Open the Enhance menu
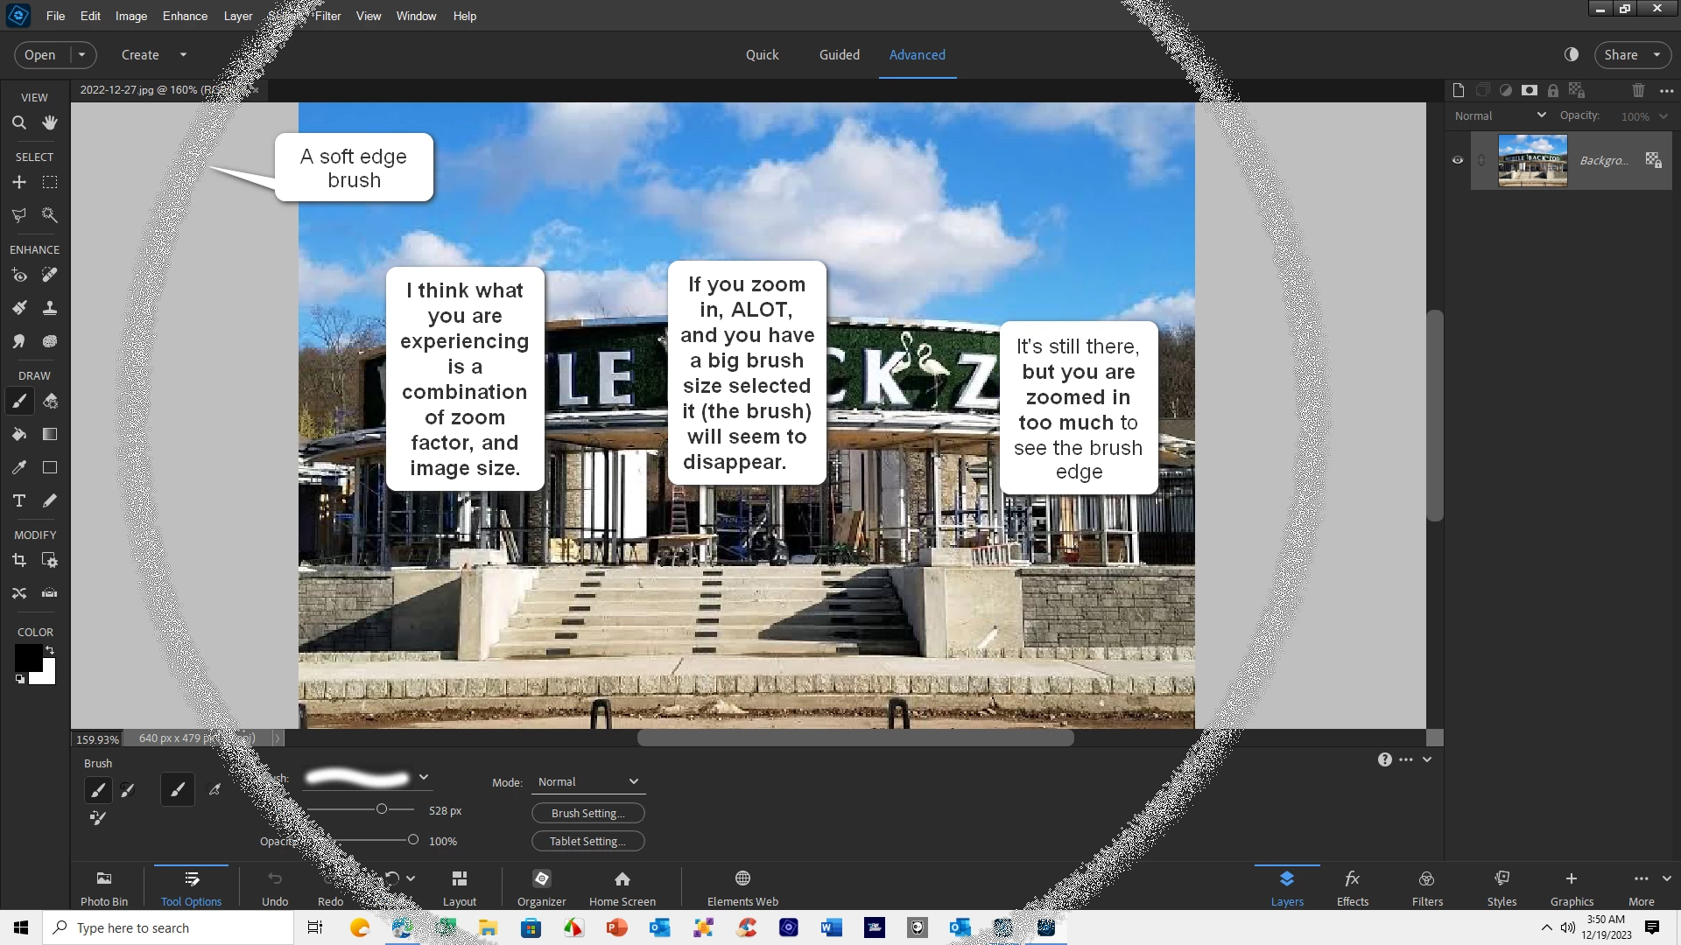The image size is (1681, 945). click(185, 16)
